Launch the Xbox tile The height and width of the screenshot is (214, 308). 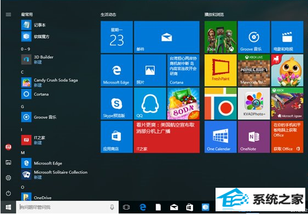(220, 37)
